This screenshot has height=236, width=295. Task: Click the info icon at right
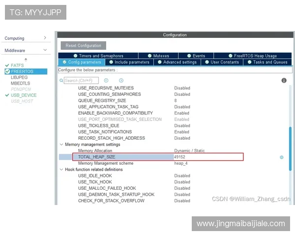point(284,81)
